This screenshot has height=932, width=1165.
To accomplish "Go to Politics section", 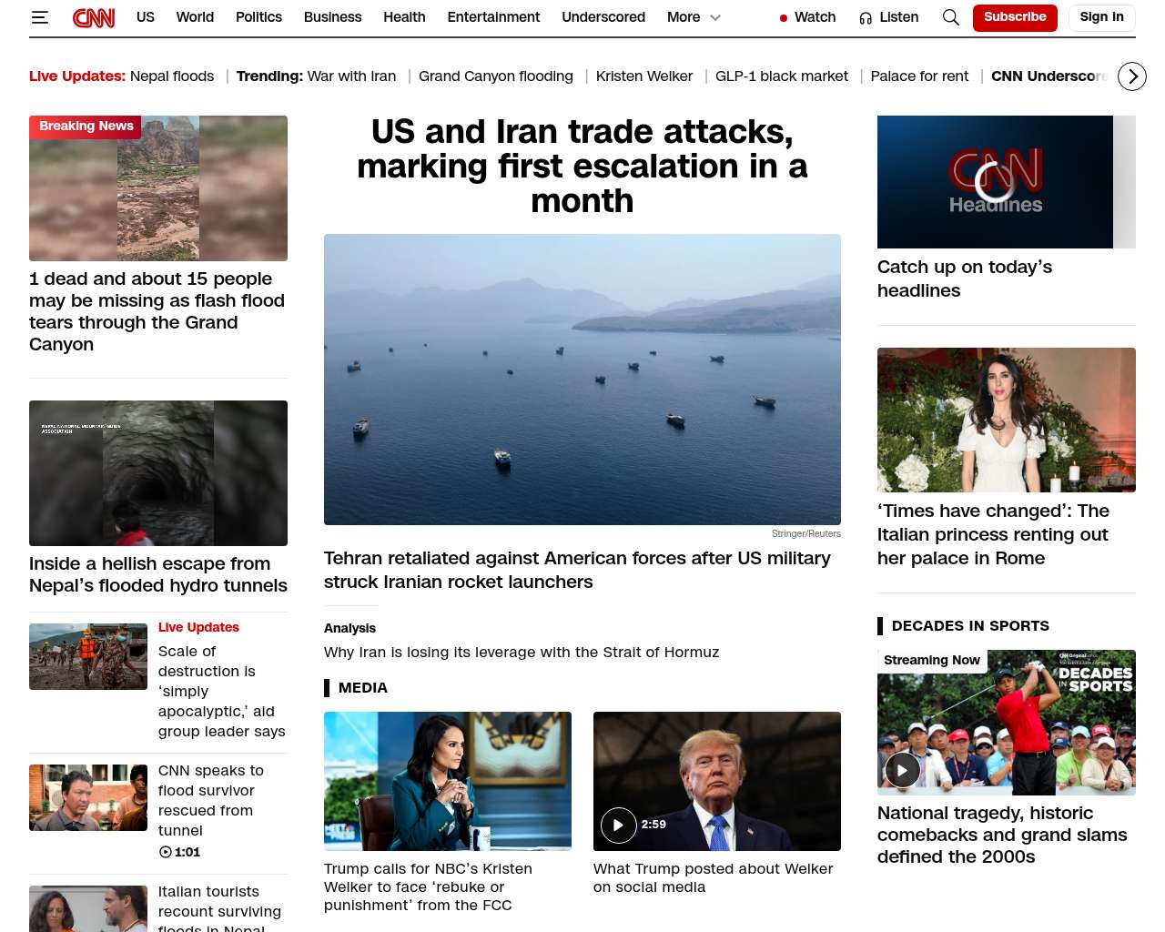I will coord(258,17).
